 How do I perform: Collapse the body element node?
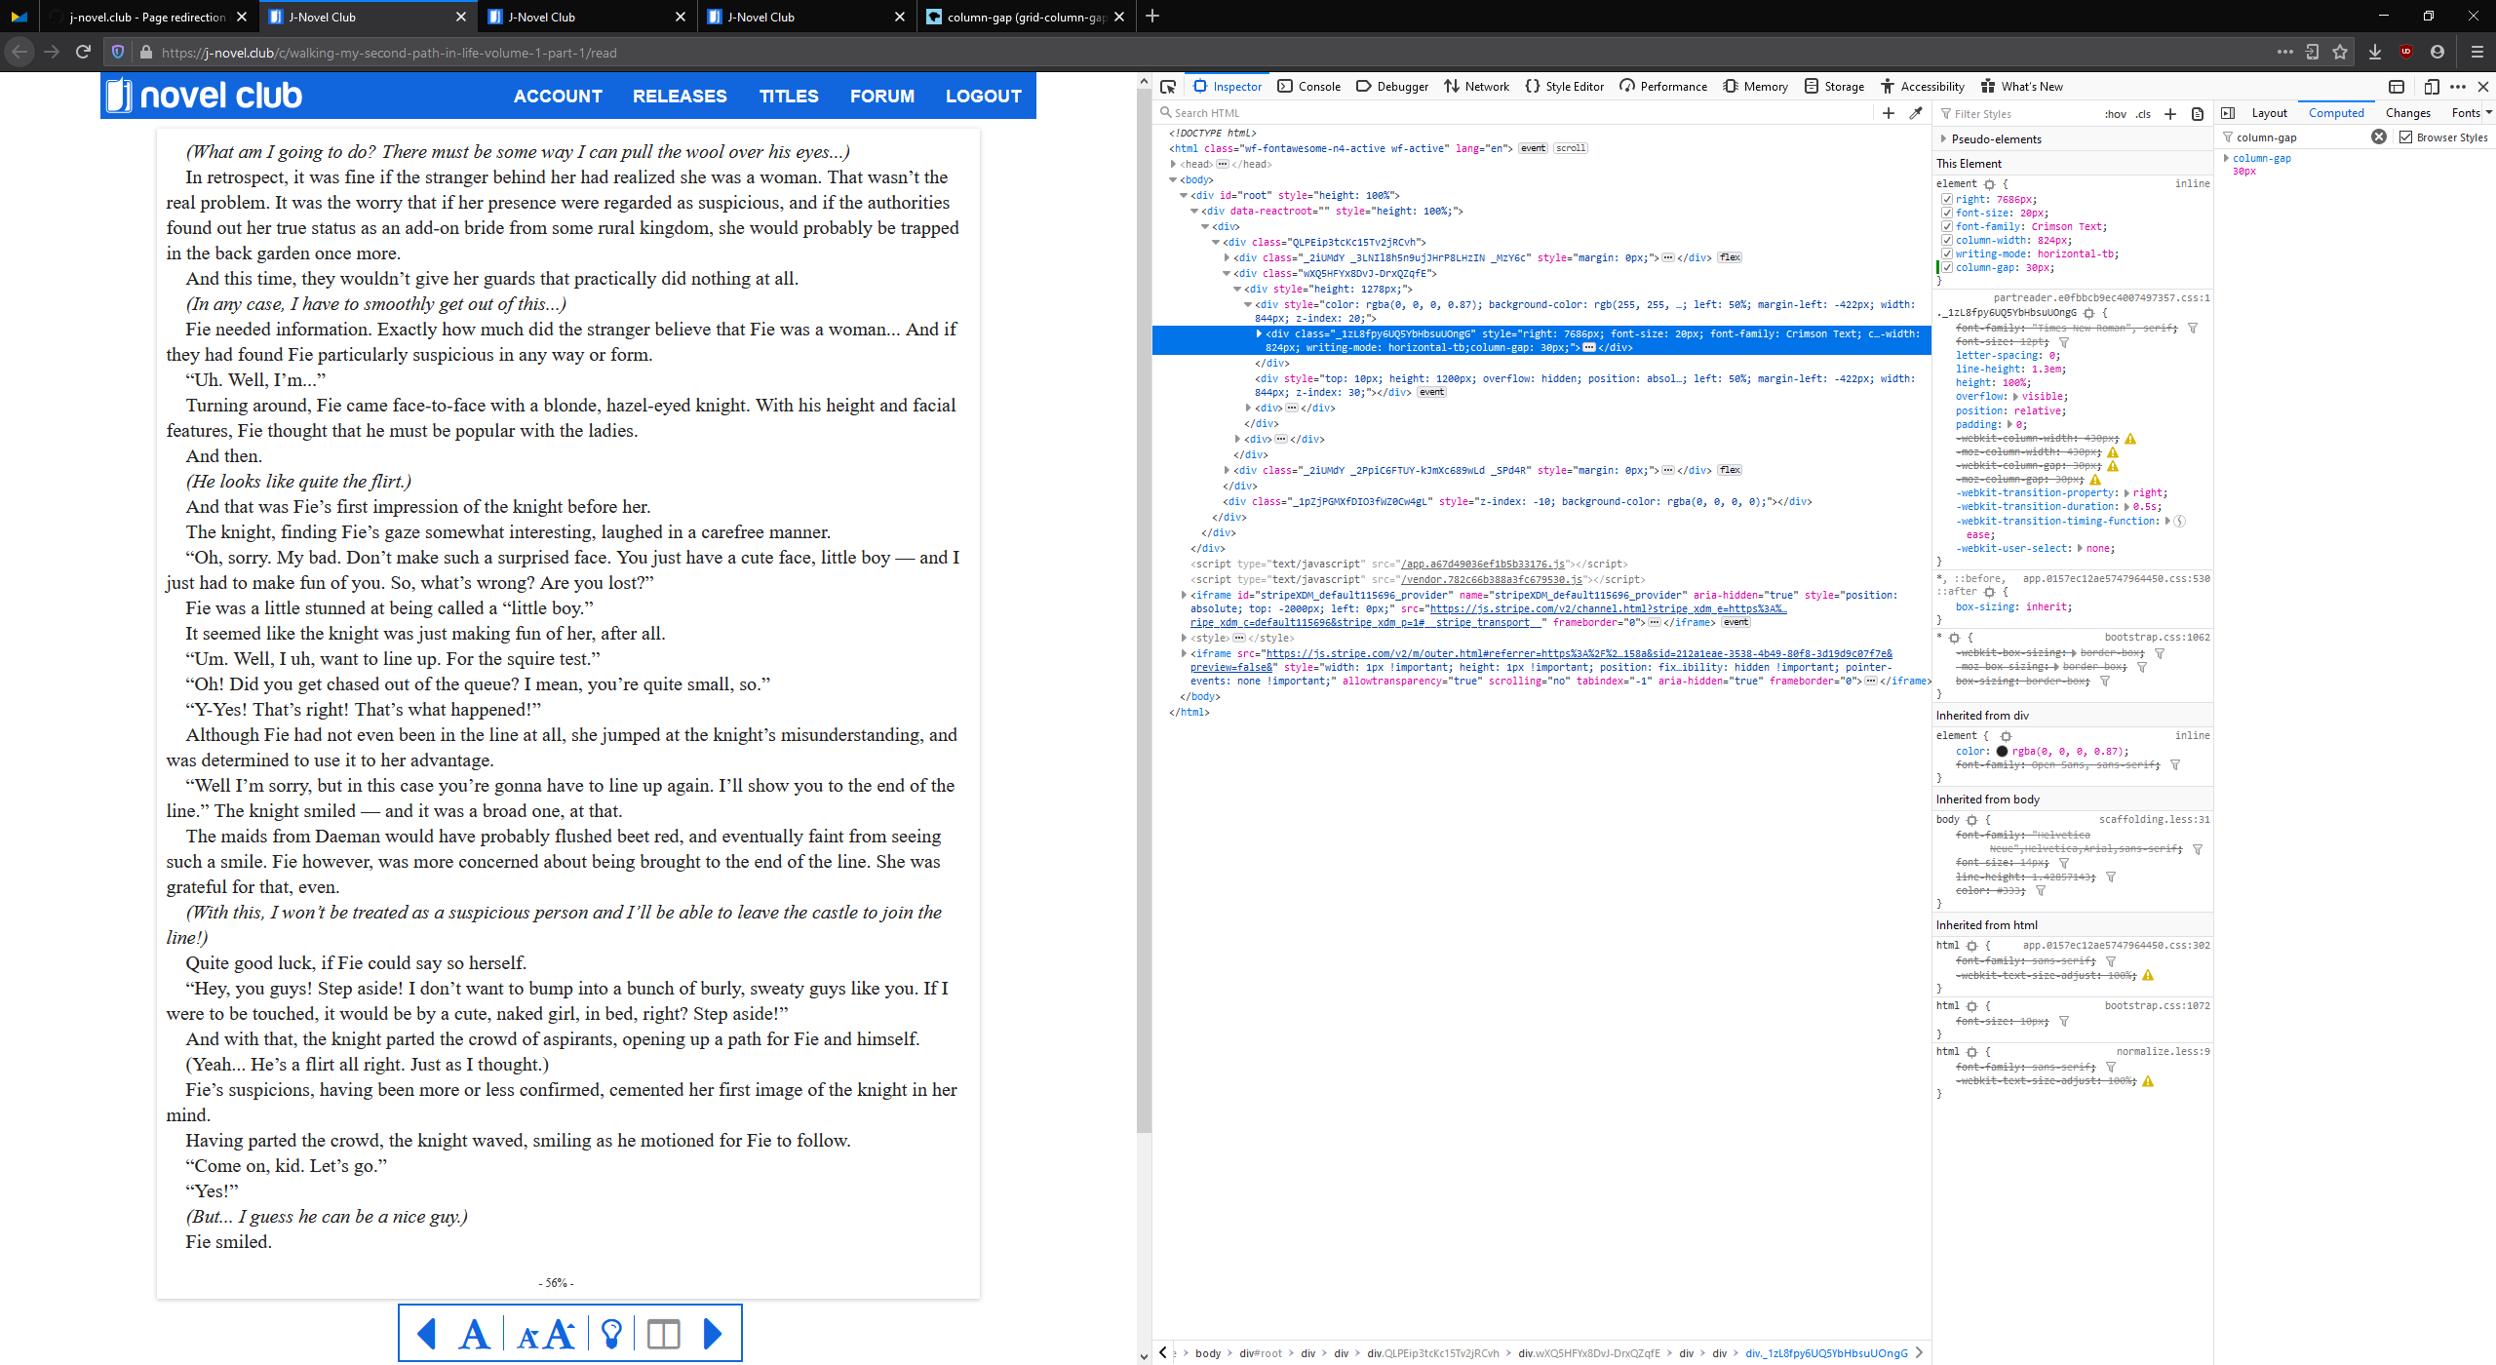(x=1174, y=179)
